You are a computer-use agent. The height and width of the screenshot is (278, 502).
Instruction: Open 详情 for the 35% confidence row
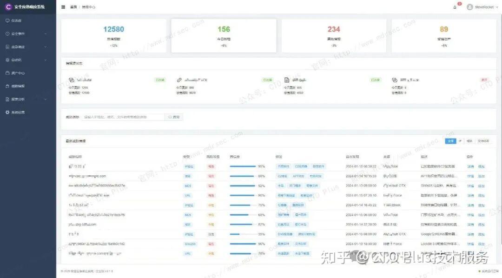click(x=470, y=234)
